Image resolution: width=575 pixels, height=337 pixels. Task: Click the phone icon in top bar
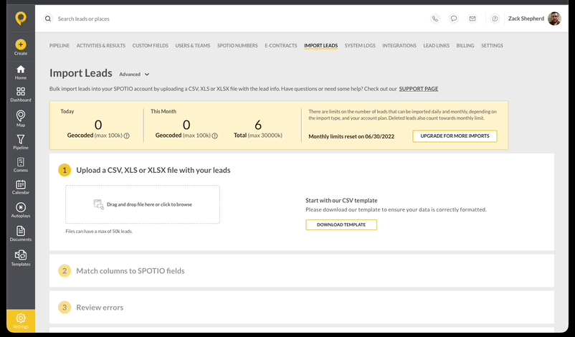click(435, 19)
